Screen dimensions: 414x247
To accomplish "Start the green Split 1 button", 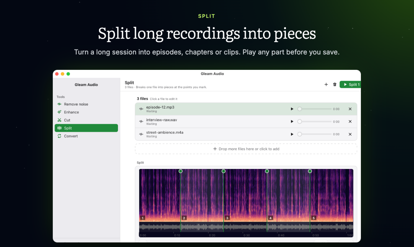I will pos(350,84).
